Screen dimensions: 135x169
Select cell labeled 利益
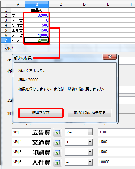18,40
